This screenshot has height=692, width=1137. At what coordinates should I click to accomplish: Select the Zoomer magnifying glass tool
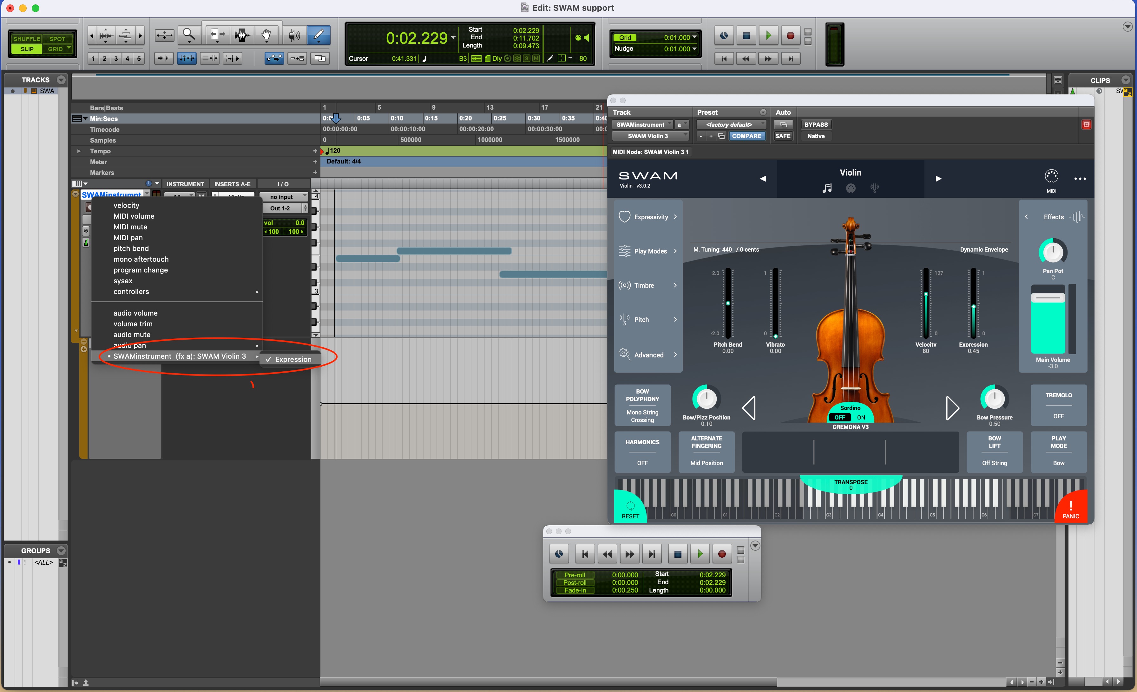(188, 35)
